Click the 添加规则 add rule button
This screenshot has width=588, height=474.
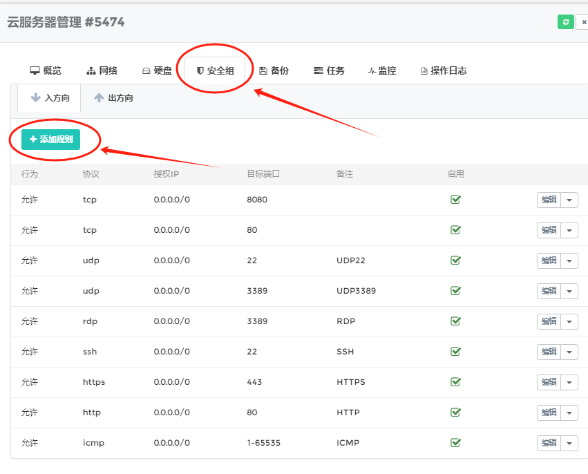pos(50,140)
